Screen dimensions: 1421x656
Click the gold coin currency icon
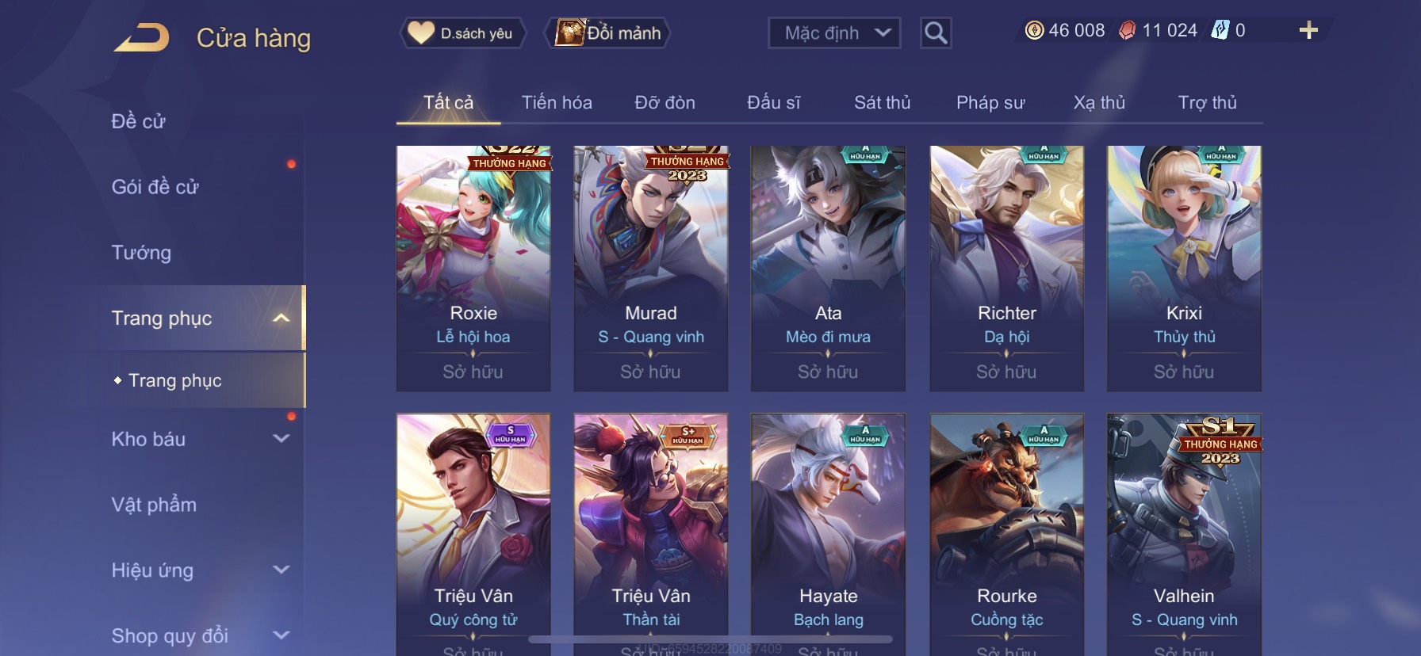click(1034, 31)
